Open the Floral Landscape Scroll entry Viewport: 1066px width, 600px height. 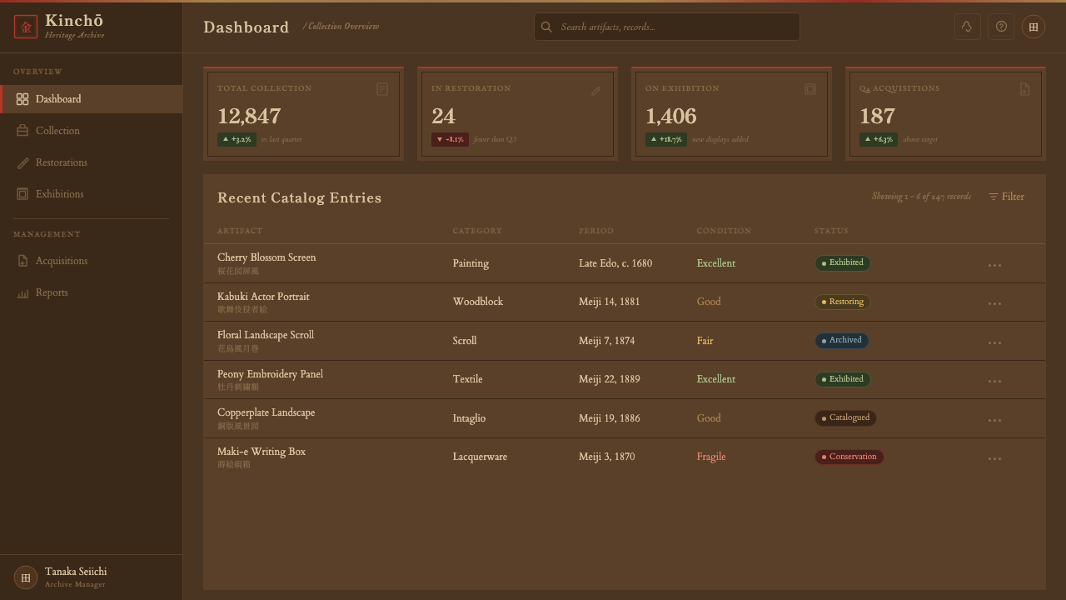point(266,335)
